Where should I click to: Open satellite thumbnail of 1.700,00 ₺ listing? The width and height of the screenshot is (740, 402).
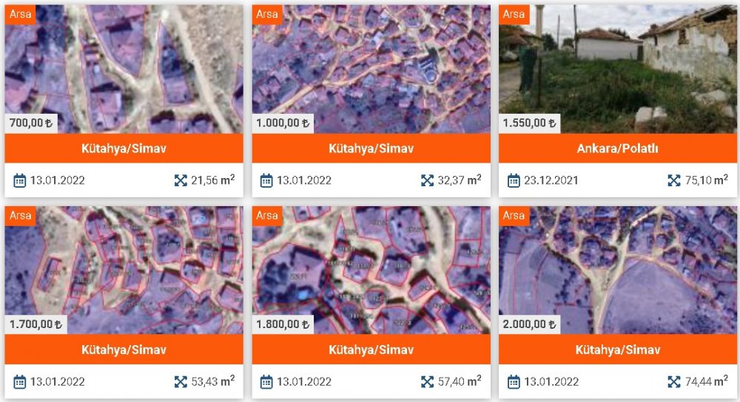tap(124, 270)
